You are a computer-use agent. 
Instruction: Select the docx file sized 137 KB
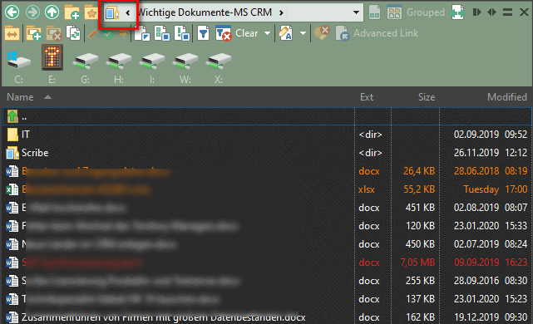coord(267,299)
